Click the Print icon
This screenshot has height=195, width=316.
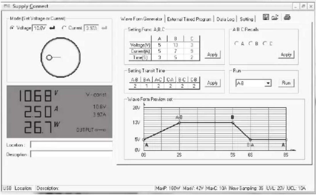[287, 18]
